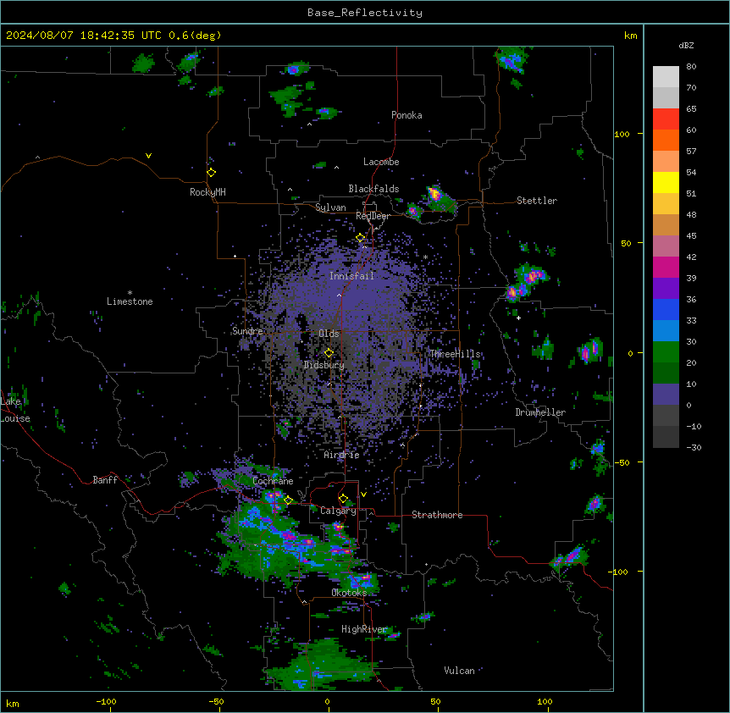Click the Blackfalds city label
Image resolution: width=730 pixels, height=713 pixels.
click(373, 189)
